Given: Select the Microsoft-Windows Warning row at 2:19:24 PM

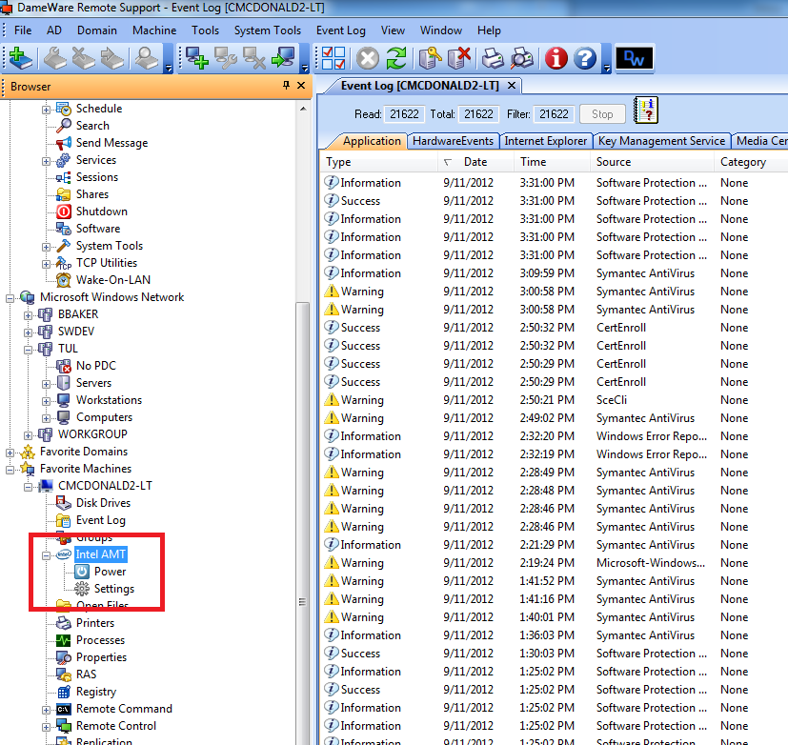Looking at the screenshot, I should pyautogui.click(x=554, y=563).
